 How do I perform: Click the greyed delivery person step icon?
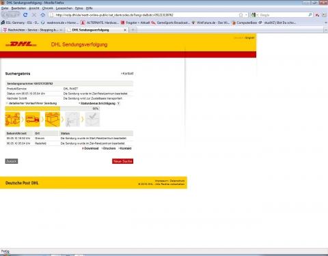(72, 119)
